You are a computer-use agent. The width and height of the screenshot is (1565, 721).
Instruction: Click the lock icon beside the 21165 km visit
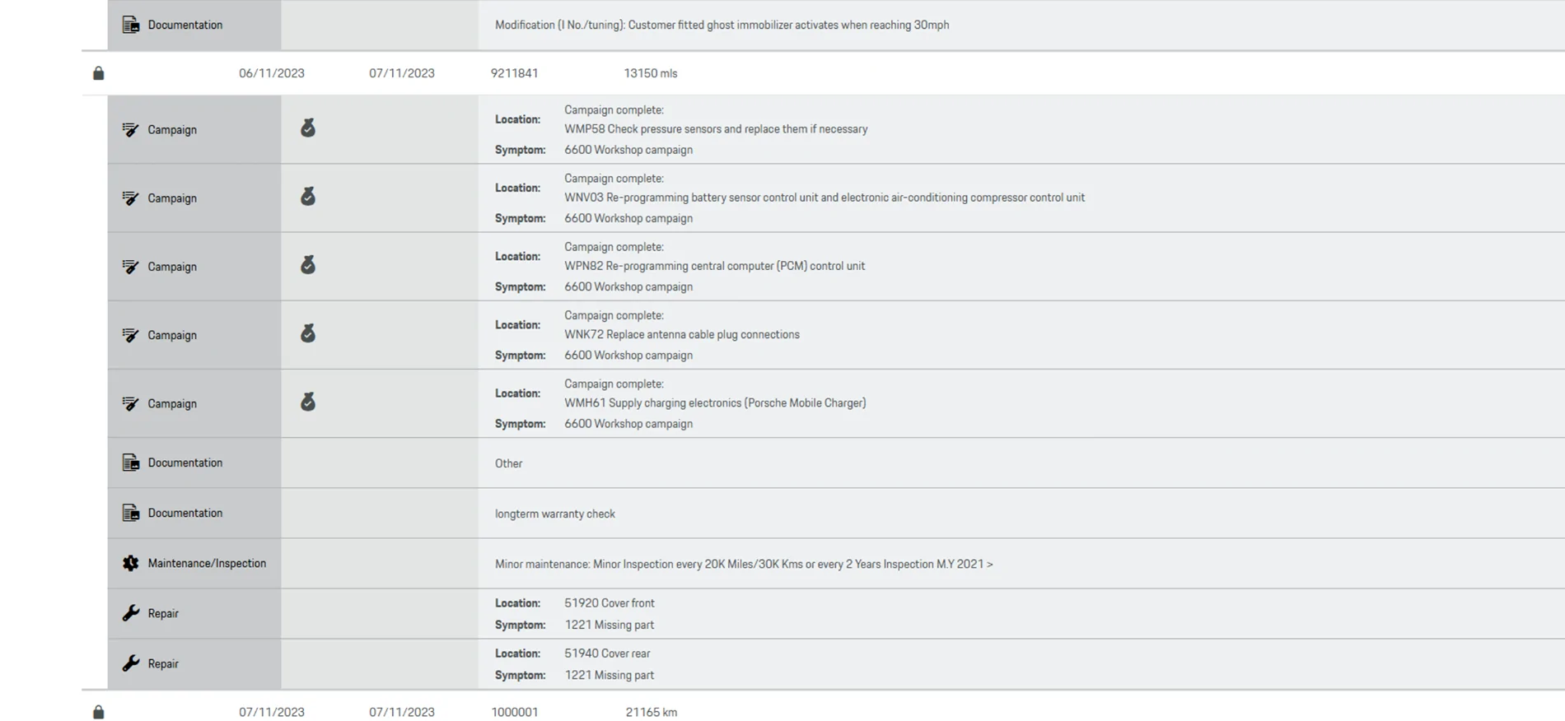tap(98, 712)
